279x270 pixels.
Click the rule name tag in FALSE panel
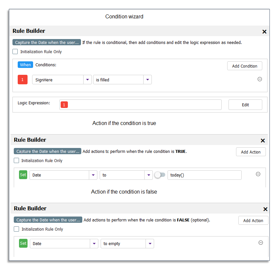point(48,220)
